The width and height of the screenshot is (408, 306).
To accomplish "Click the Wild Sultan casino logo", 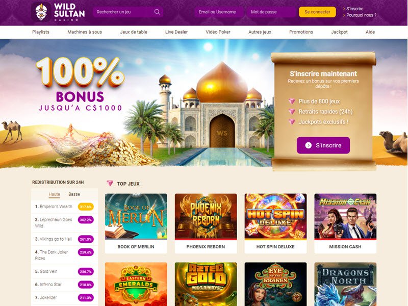I will click(58, 12).
